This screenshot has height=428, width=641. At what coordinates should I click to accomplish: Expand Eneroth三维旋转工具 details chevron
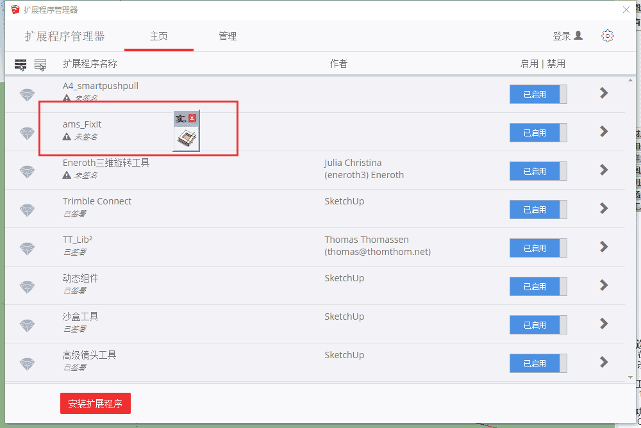(x=604, y=170)
